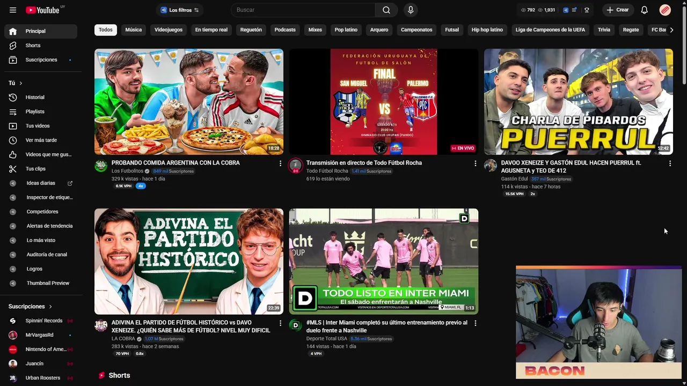Click the Crear button
Image resolution: width=687 pixels, height=386 pixels.
(618, 10)
